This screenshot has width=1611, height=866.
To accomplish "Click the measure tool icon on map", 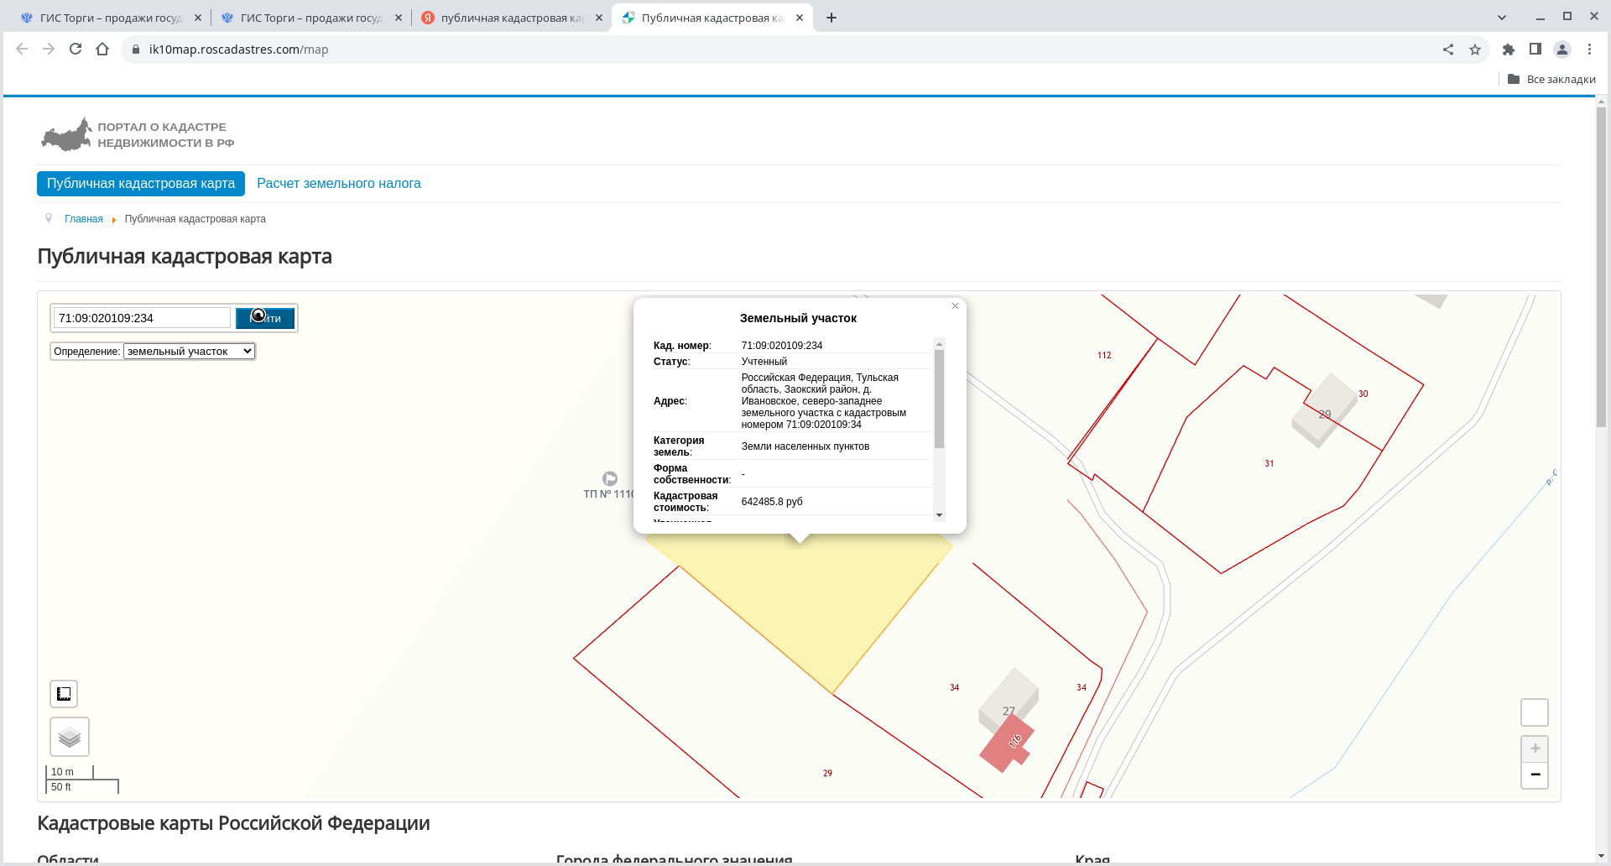I will pos(64,694).
